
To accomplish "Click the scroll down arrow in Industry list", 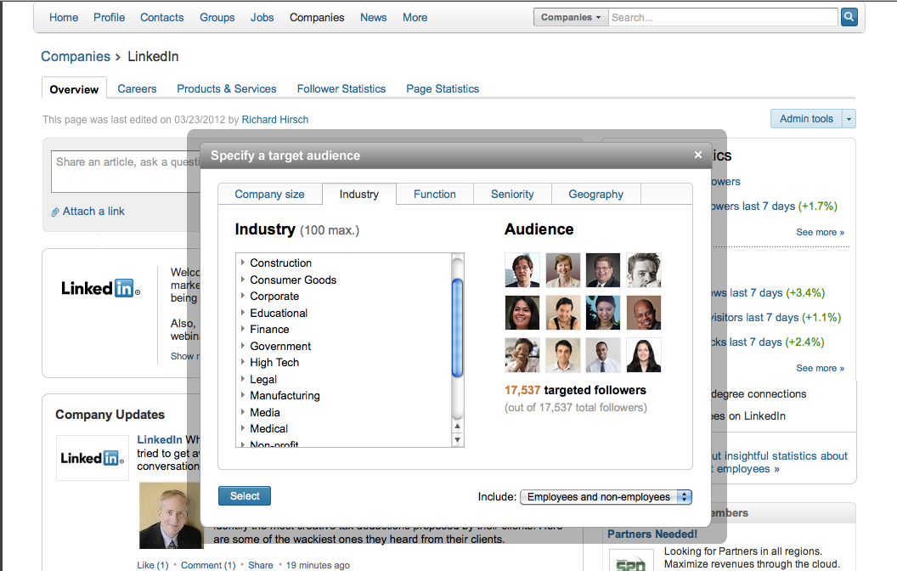I will point(458,440).
